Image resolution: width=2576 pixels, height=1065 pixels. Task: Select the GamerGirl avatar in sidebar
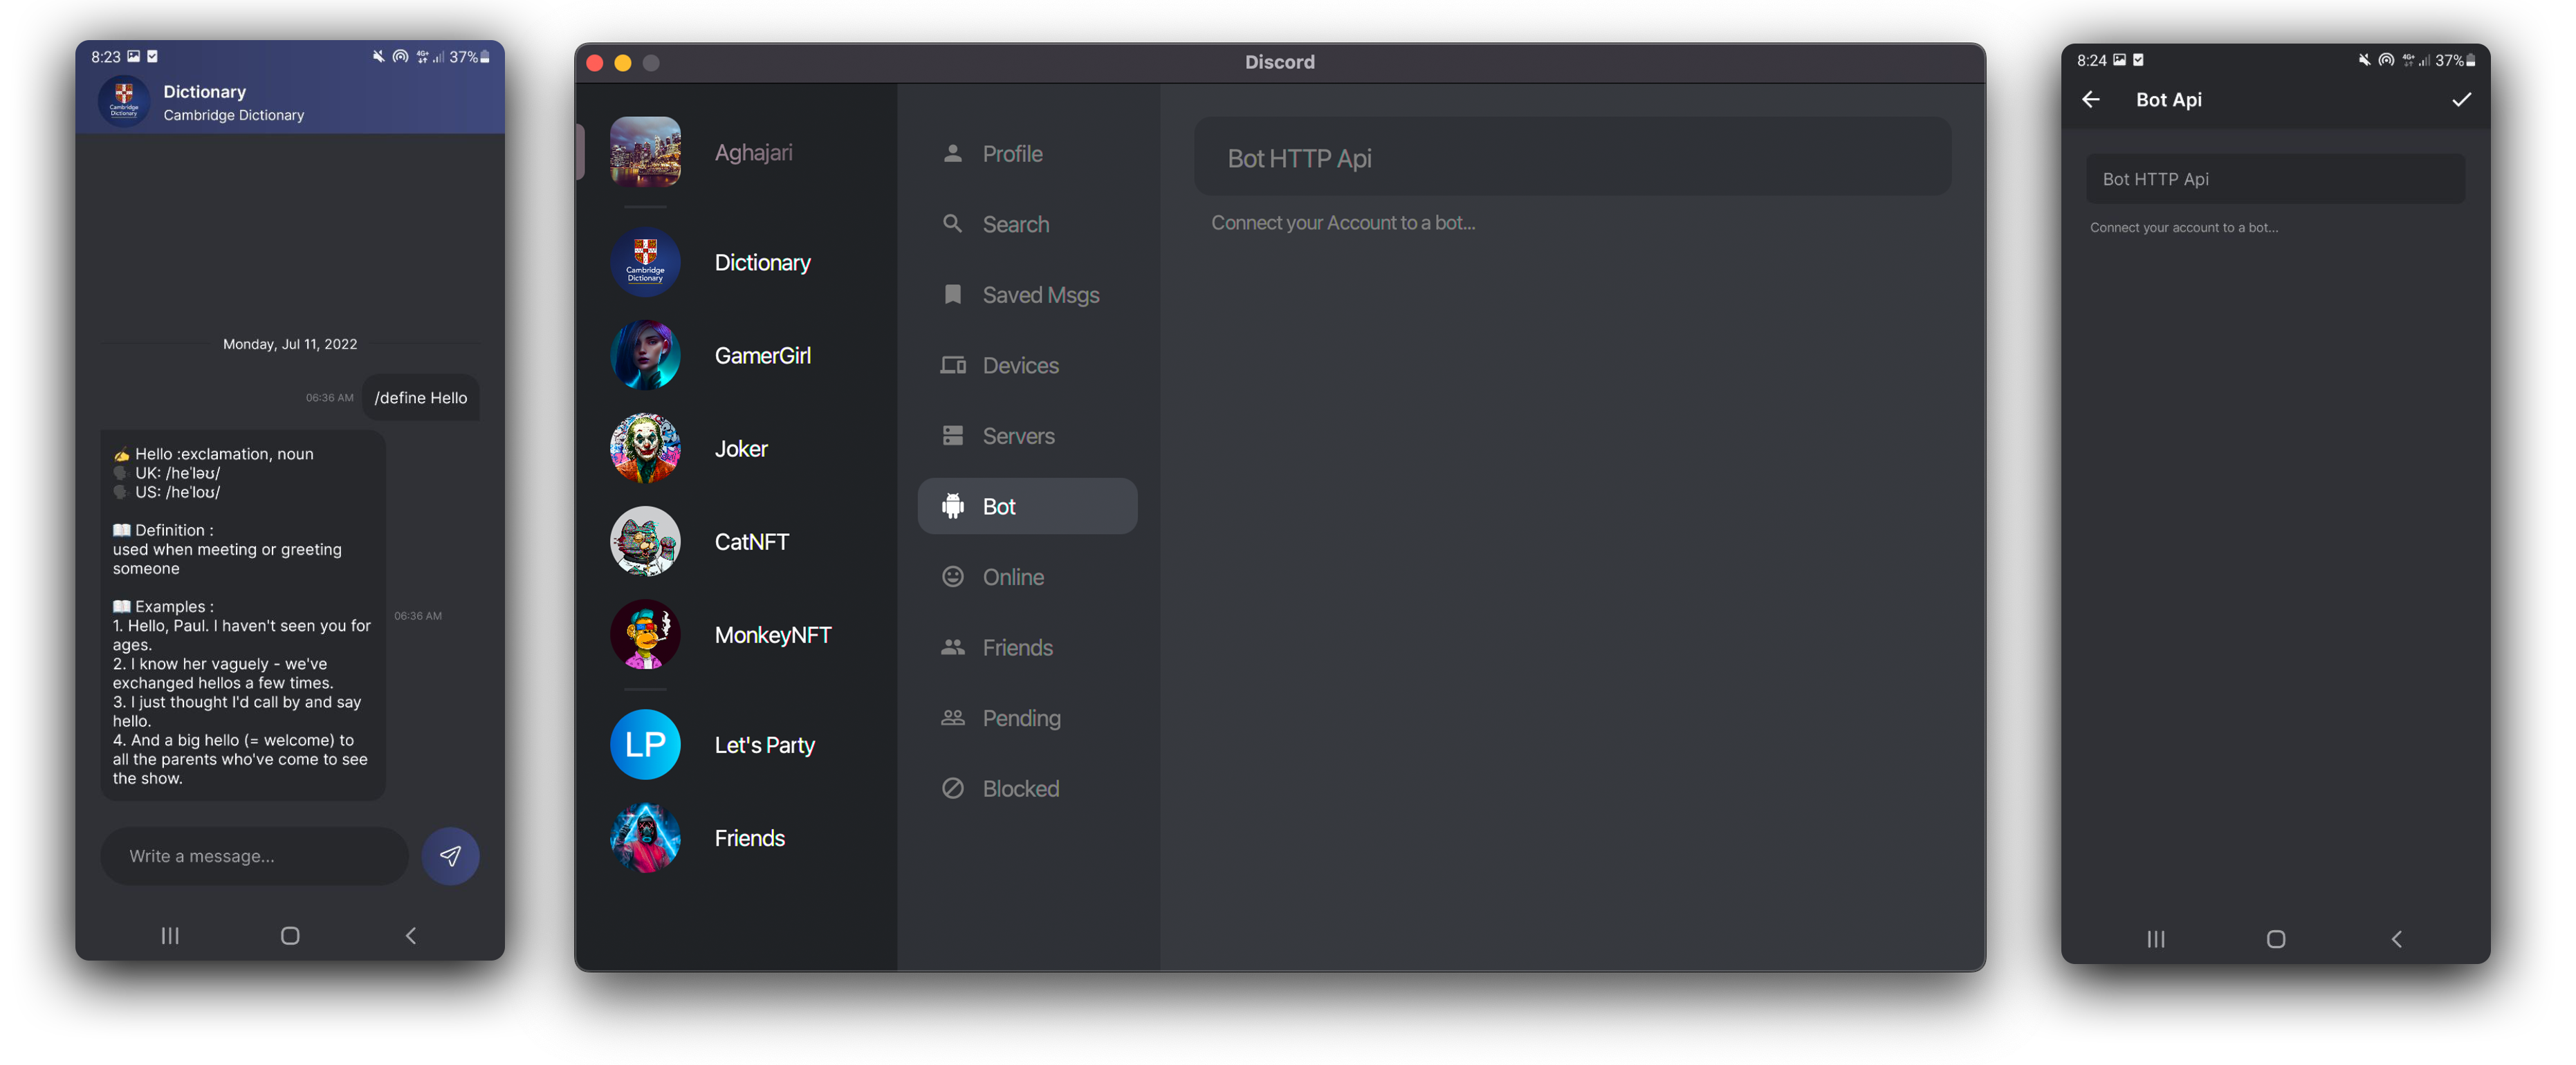pos(645,355)
